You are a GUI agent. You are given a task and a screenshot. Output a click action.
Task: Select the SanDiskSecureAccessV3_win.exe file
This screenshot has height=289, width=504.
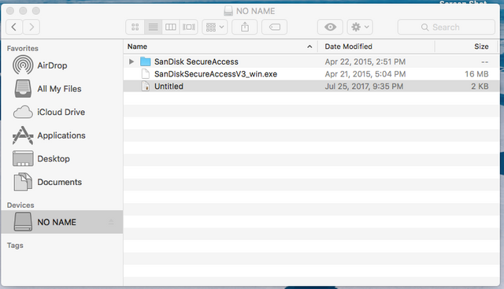[x=311, y=74]
